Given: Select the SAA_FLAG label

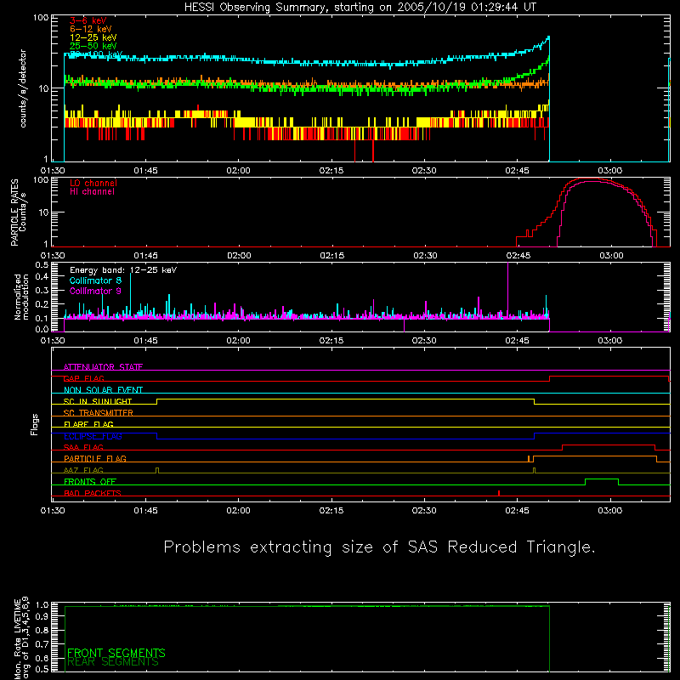Looking at the screenshot, I should click(83, 447).
